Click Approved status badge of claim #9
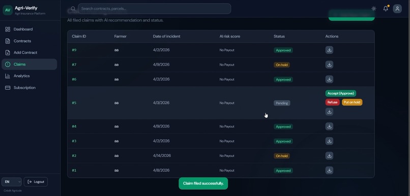Screen dimensions: 410x196 [x=283, y=50]
